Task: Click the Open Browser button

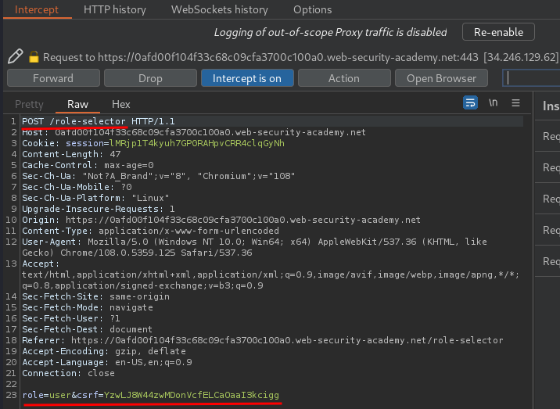Action: (x=441, y=78)
